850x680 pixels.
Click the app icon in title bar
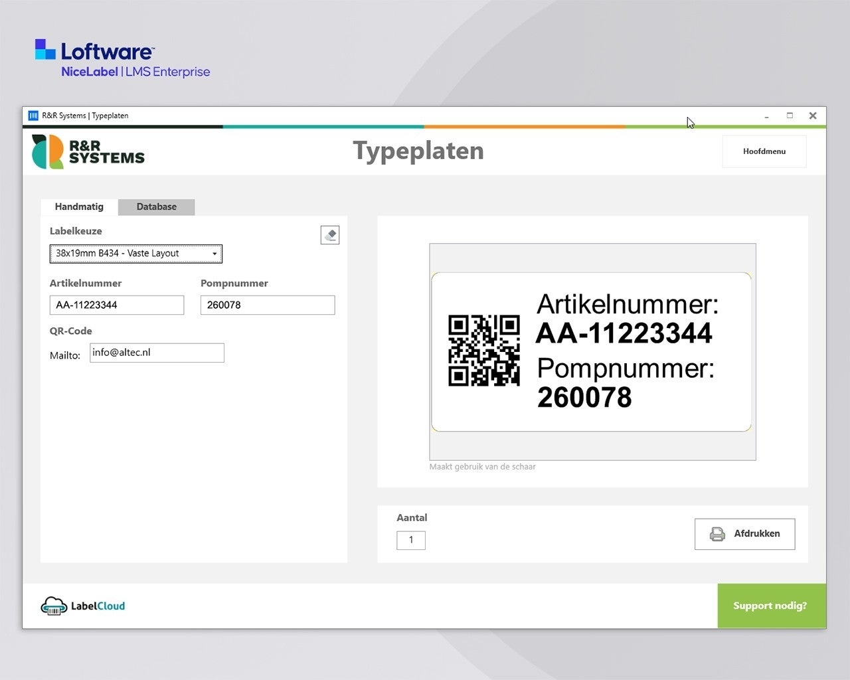pos(33,116)
